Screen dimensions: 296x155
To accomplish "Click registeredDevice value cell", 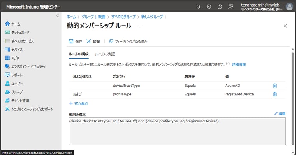I will click(x=240, y=94).
